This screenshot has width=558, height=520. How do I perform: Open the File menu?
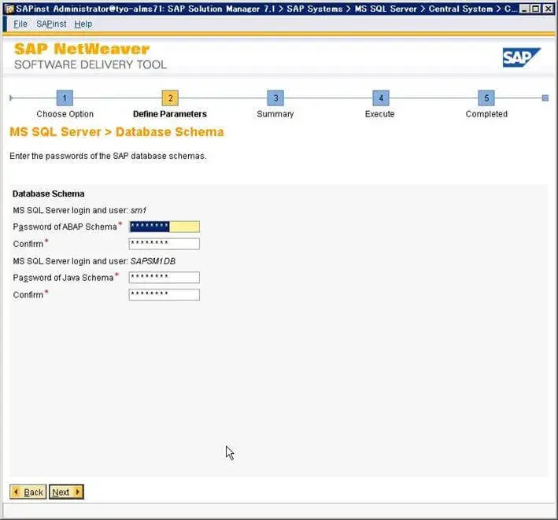tap(20, 24)
